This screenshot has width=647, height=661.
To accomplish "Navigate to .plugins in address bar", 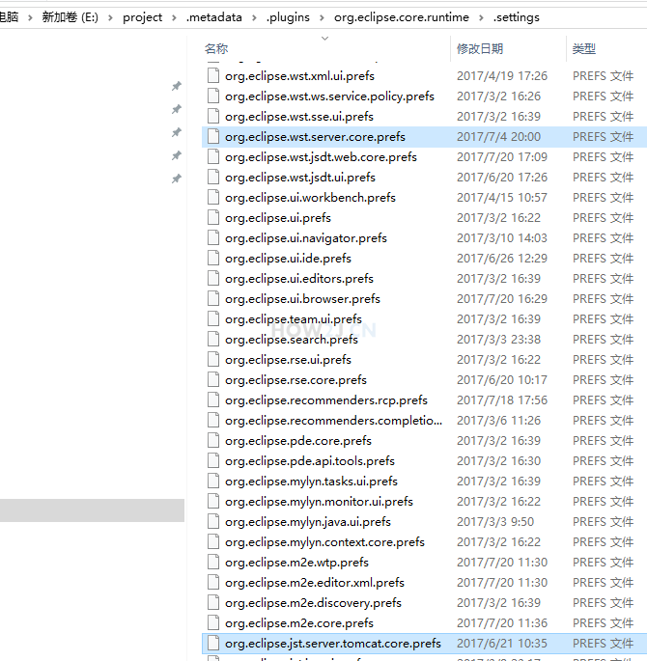I will [288, 17].
